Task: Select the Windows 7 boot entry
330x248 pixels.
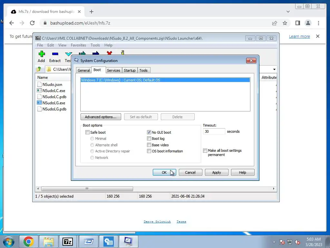Action: pos(165,80)
